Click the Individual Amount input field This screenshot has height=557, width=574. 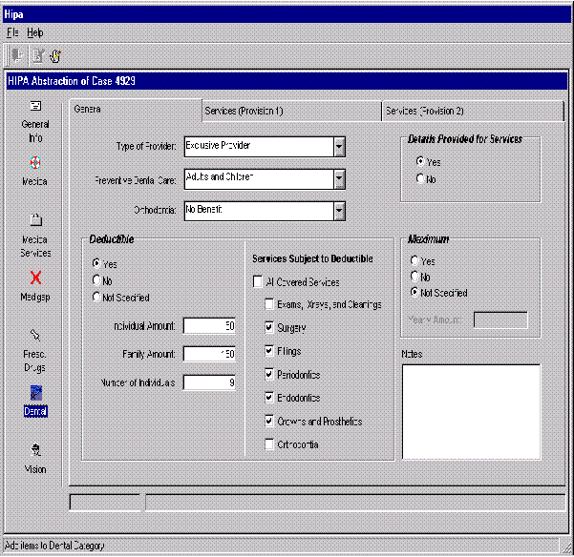click(x=209, y=326)
